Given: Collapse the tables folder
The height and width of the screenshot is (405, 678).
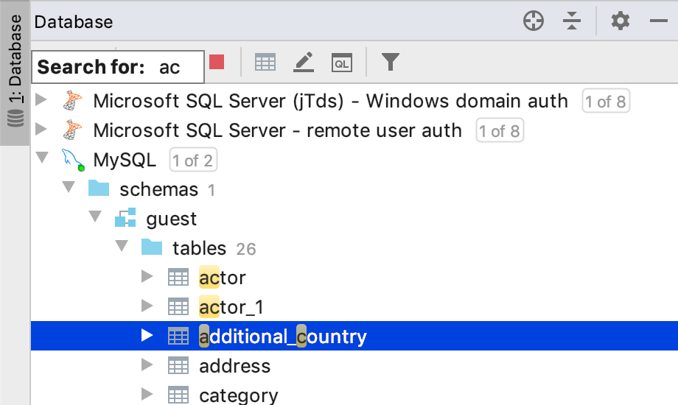Looking at the screenshot, I should [122, 245].
